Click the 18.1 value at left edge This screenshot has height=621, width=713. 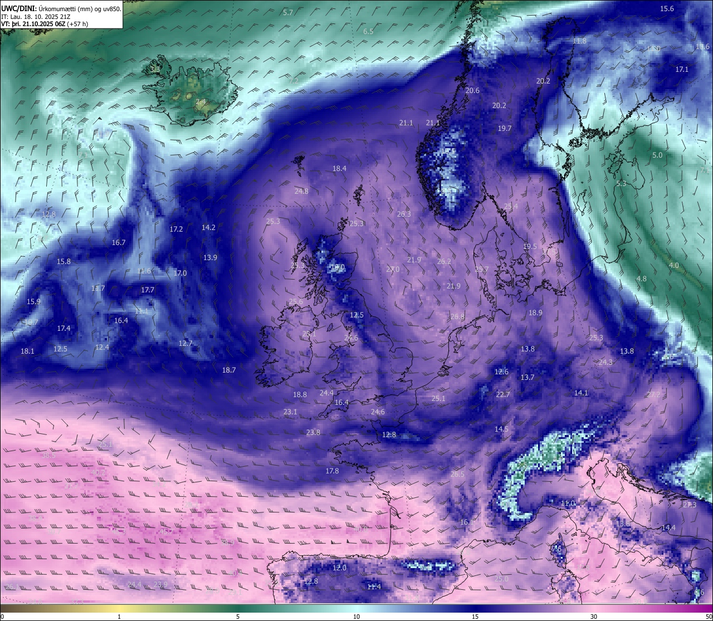click(27, 351)
